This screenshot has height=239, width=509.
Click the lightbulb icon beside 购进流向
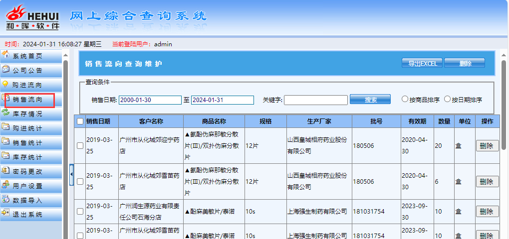(x=6, y=84)
